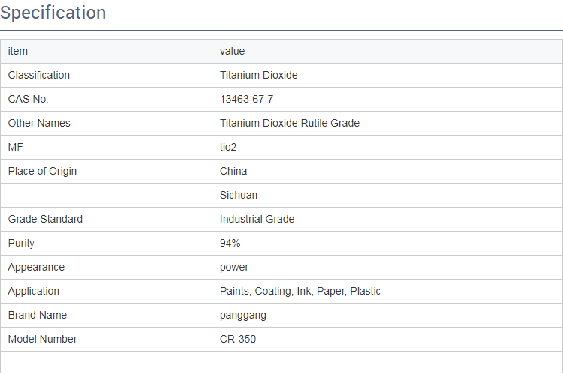
Task: Select the 'value' header cell
Action: (x=232, y=51)
